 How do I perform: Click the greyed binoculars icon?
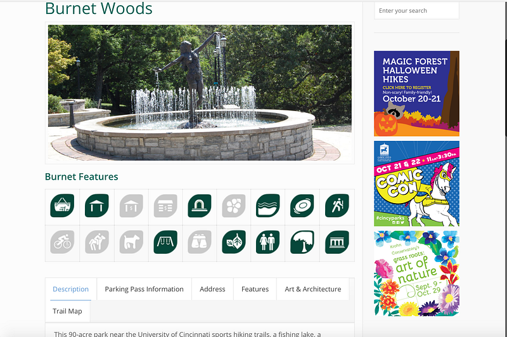pyautogui.click(x=200, y=242)
